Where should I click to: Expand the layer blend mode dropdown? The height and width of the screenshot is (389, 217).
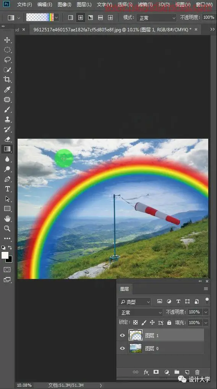[140, 312]
